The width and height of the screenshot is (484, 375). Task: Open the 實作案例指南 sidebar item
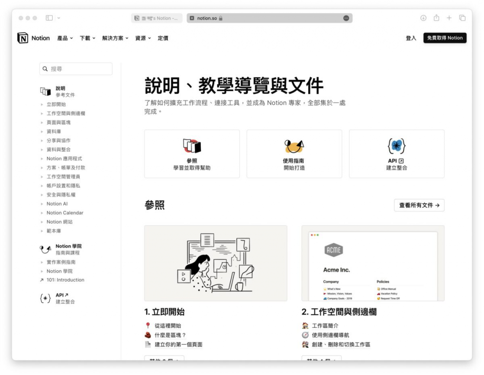61,262
